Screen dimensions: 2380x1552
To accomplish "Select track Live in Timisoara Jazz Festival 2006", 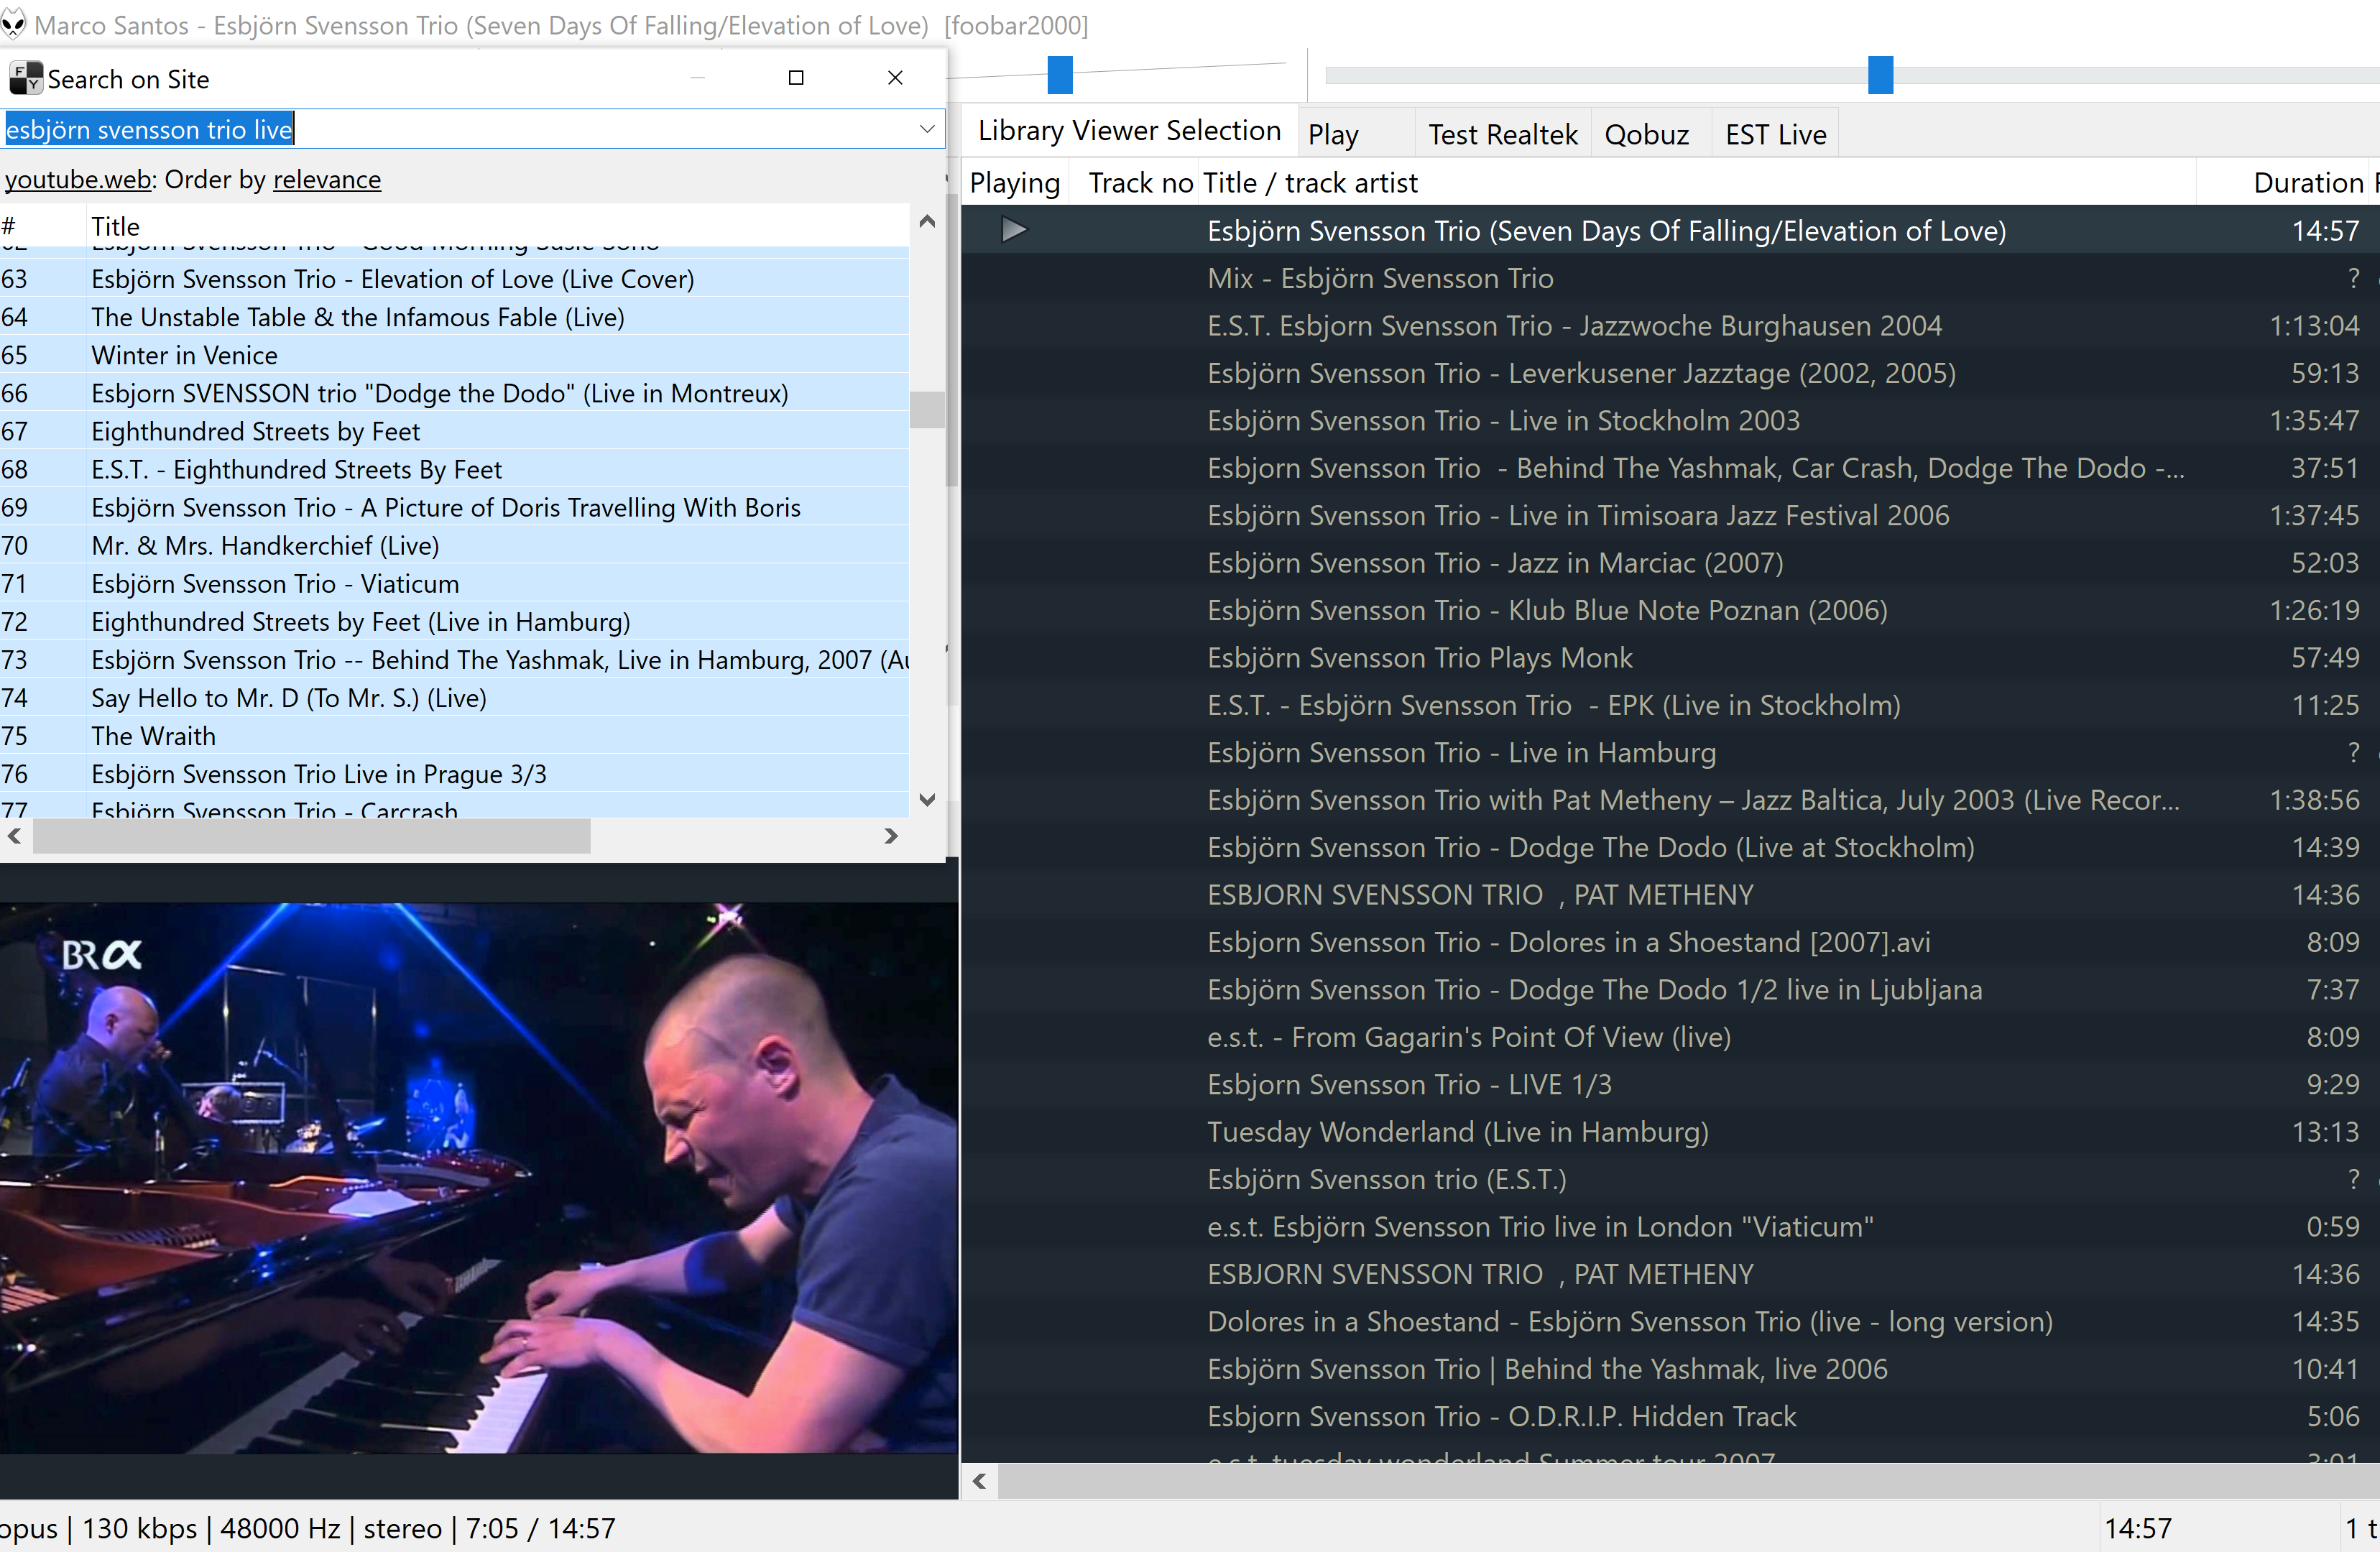I will click(1670, 515).
